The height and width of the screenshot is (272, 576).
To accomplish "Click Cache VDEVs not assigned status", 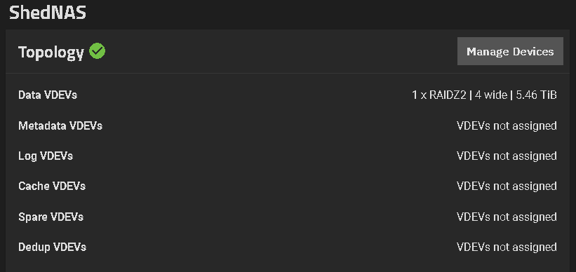I will tap(507, 186).
